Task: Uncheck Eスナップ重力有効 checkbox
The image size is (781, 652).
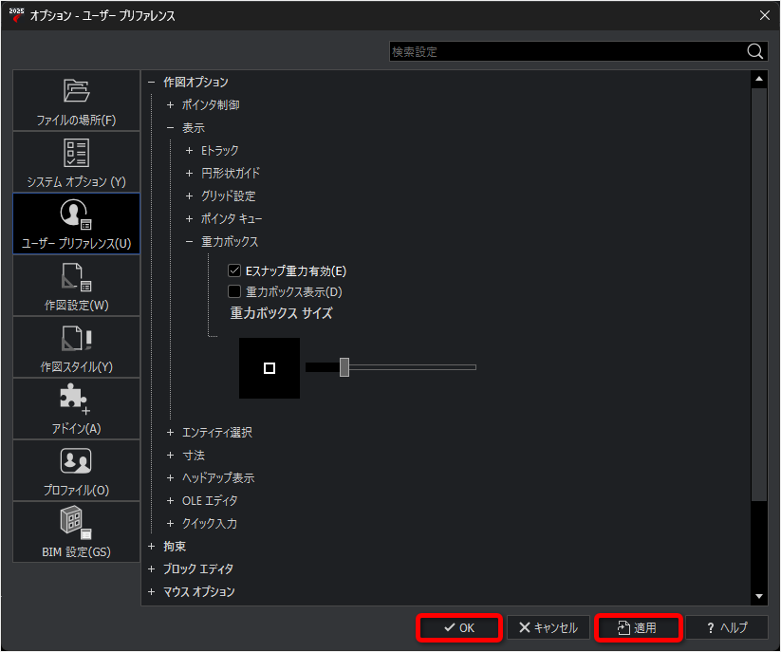Action: [x=234, y=270]
